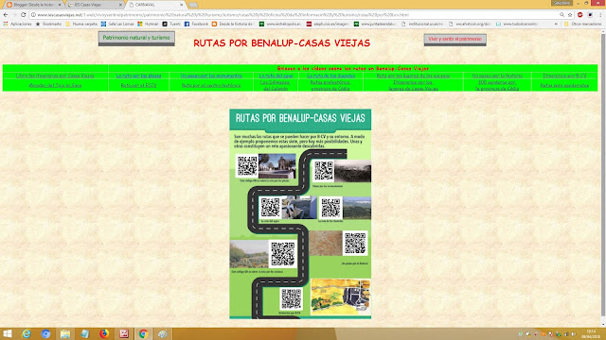This screenshot has height=340, width=606.
Task: Open Internet Explorer from the taskbar
Action: pyautogui.click(x=27, y=333)
